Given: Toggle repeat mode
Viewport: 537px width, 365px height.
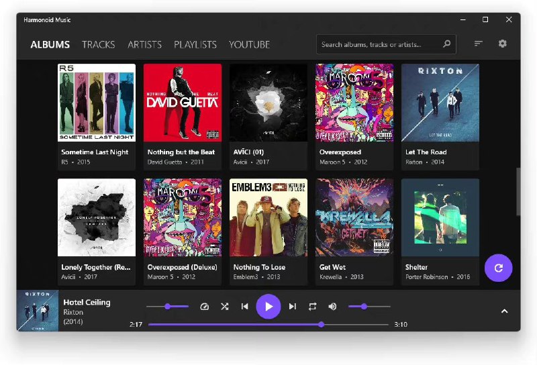Looking at the screenshot, I should pos(312,307).
